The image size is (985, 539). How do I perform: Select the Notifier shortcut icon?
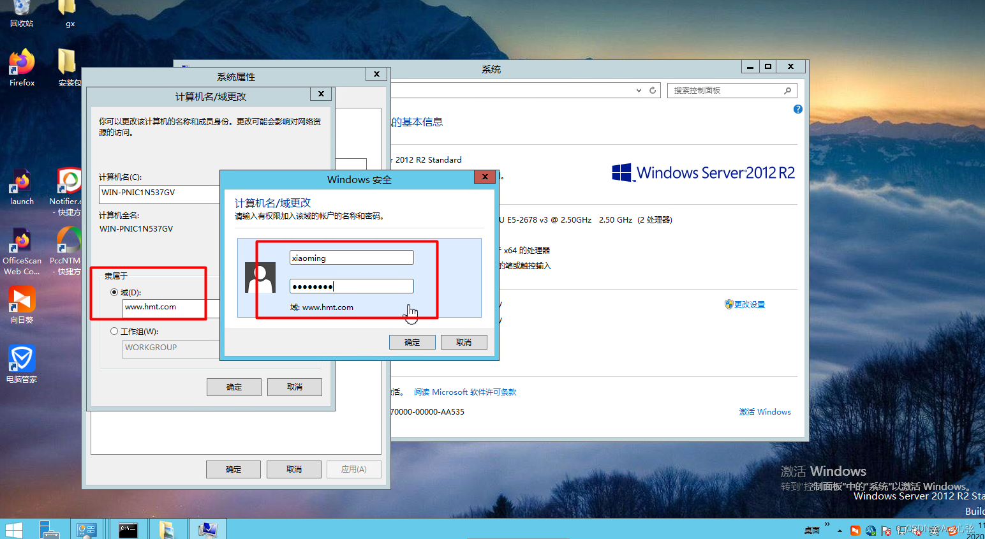click(66, 191)
